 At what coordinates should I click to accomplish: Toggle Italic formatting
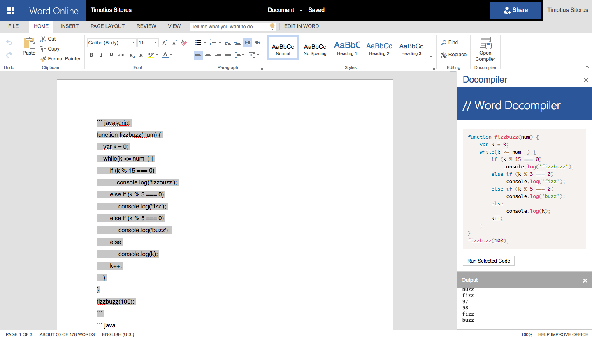[101, 55]
